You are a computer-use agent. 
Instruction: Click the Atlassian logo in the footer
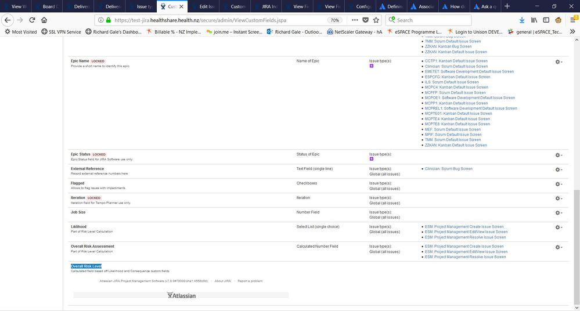(181, 295)
